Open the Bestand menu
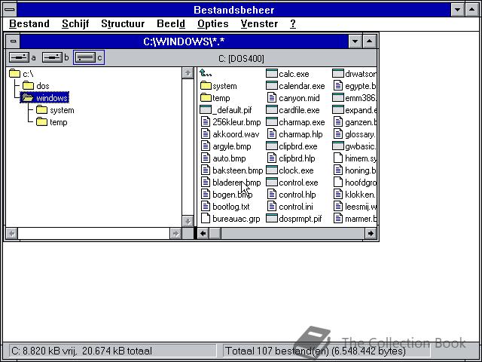Viewport: 482px width, 362px height. tap(29, 23)
